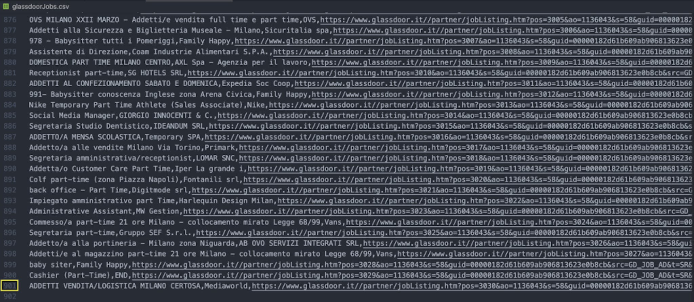Image resolution: width=694 pixels, height=302 pixels.
Task: Click the Primark vendite Via Torino link
Action: click(x=466, y=148)
